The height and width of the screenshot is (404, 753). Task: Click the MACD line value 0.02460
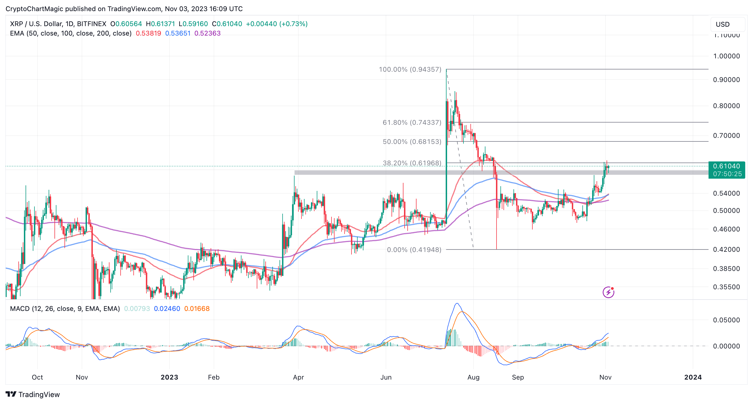coord(167,309)
